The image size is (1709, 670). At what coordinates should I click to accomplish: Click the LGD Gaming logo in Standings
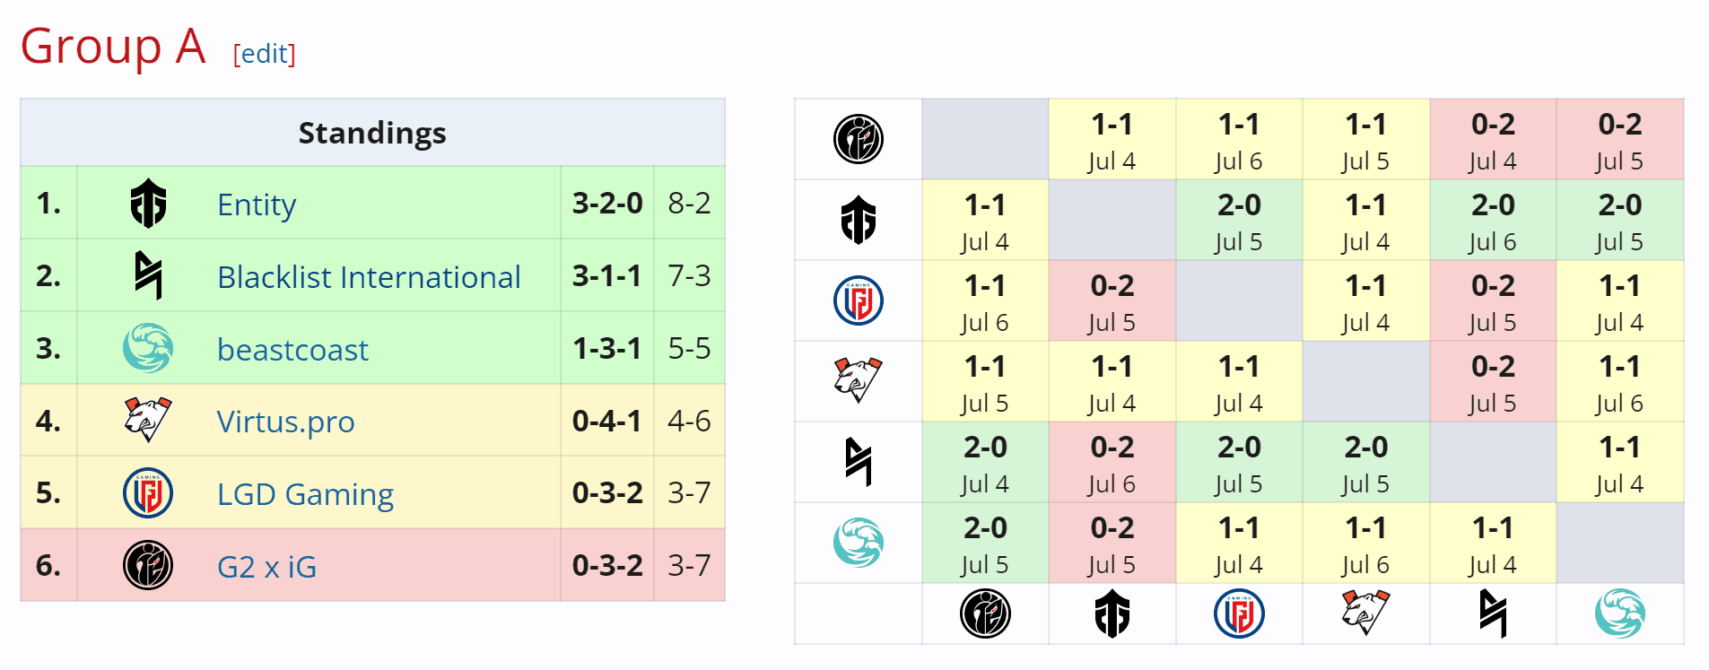(x=148, y=493)
